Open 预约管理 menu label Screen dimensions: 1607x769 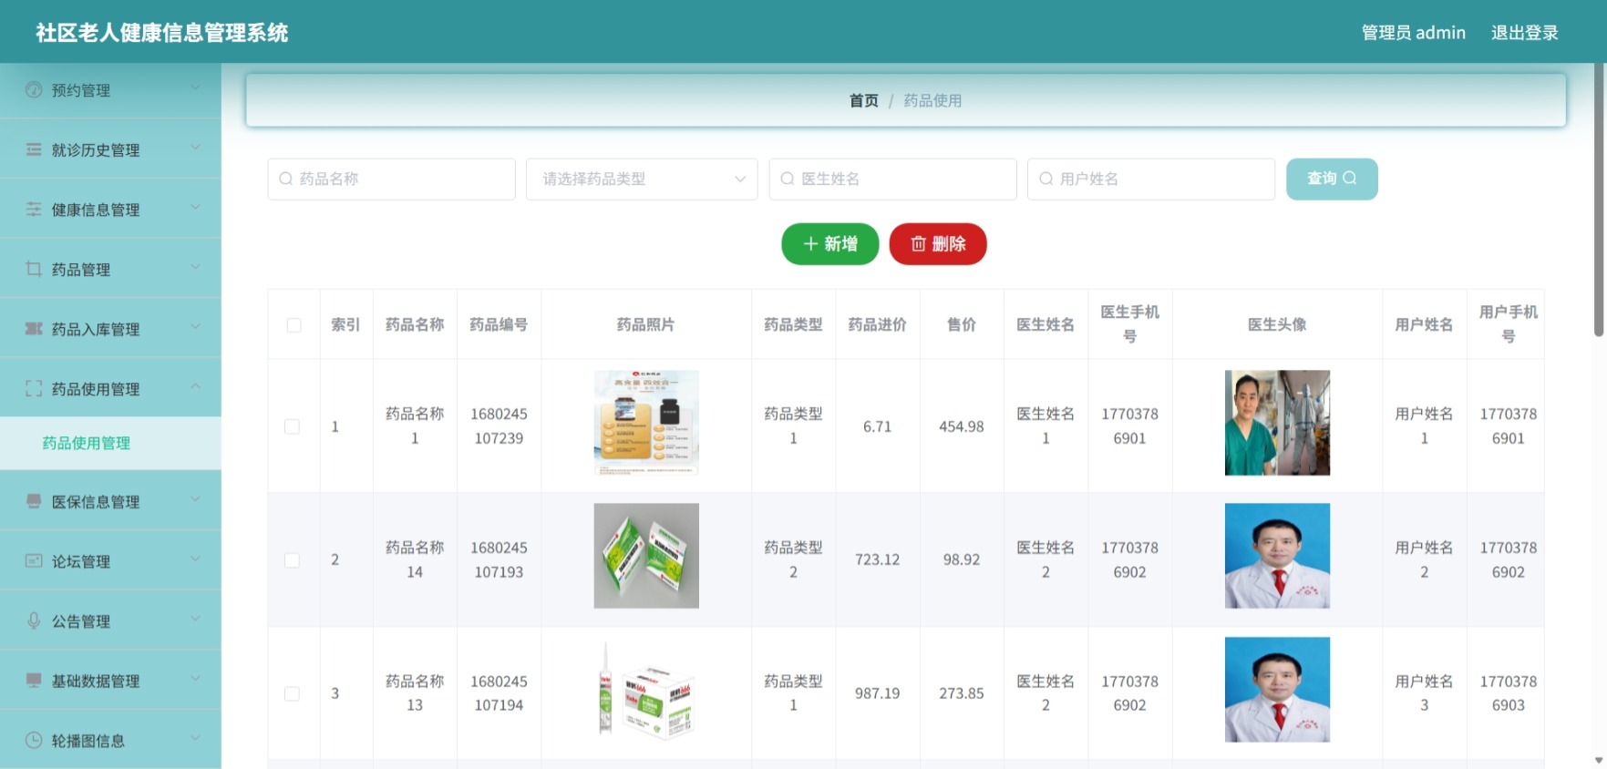[x=81, y=90]
